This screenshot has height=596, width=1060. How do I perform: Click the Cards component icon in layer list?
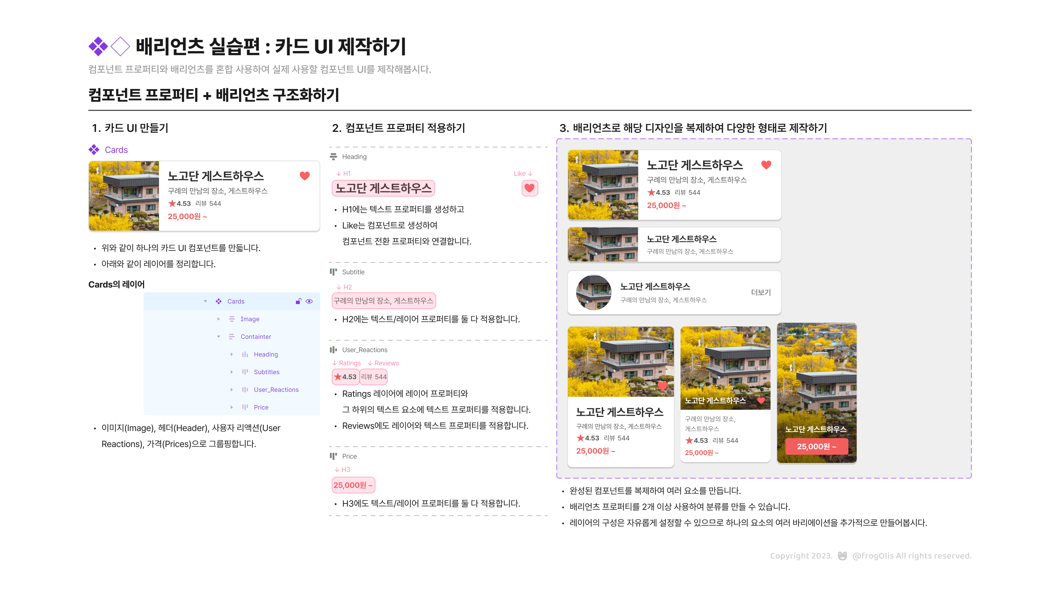pyautogui.click(x=219, y=301)
